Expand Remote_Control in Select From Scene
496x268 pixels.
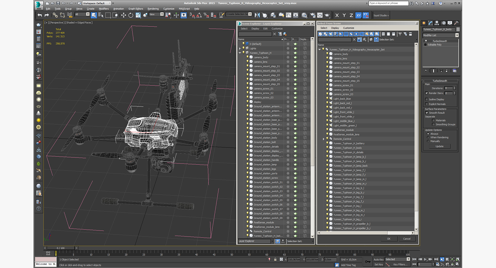click(324, 139)
